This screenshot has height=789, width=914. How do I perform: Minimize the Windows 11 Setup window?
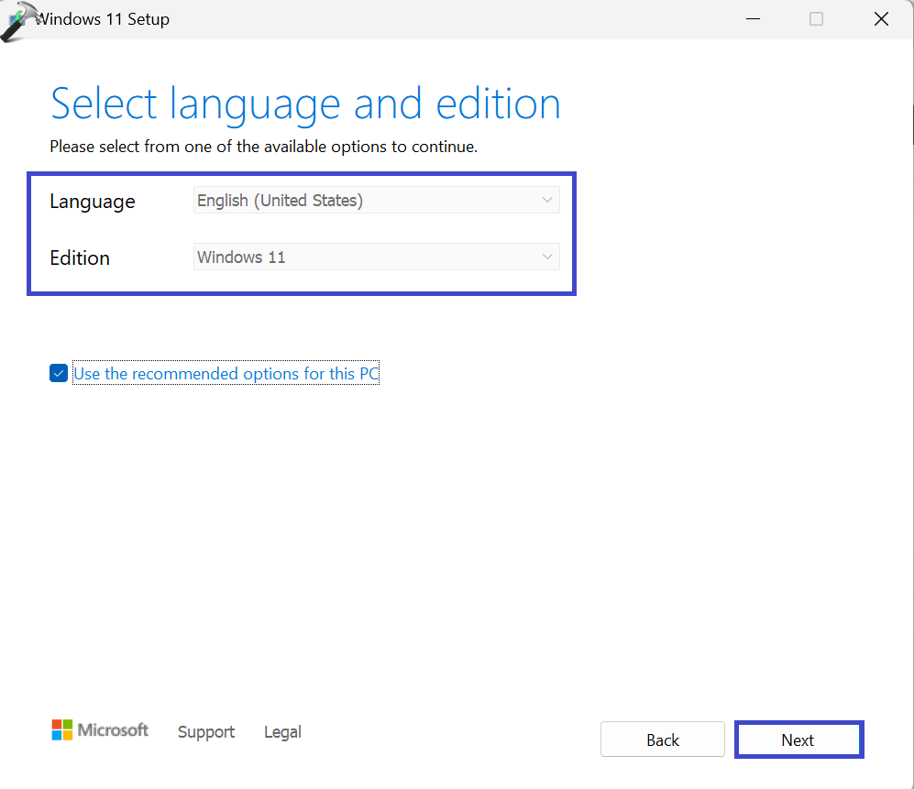pyautogui.click(x=751, y=19)
